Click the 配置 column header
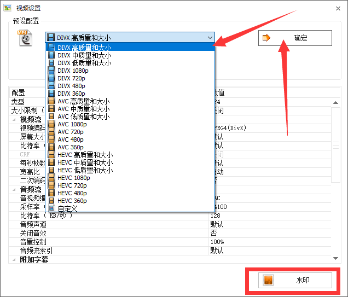348x297 pixels. click(x=18, y=92)
